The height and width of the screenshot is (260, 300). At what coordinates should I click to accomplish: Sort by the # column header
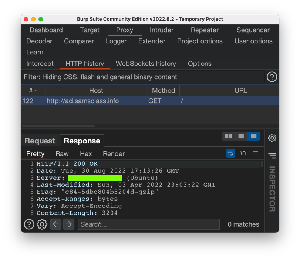pos(33,91)
